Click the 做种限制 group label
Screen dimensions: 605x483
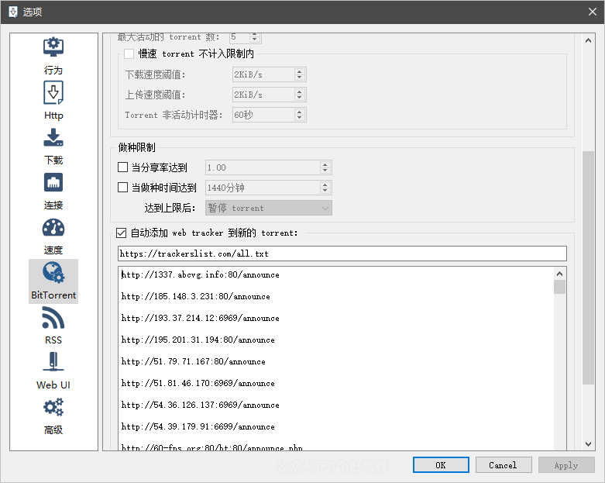137,147
